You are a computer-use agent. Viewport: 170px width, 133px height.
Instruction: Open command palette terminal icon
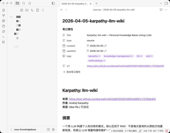click(x=3, y=37)
